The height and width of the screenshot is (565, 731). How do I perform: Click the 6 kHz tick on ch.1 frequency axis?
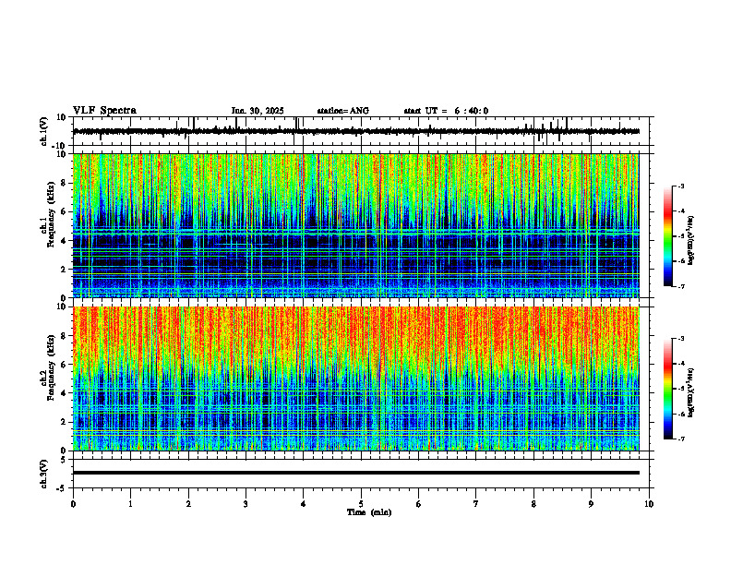coord(65,212)
